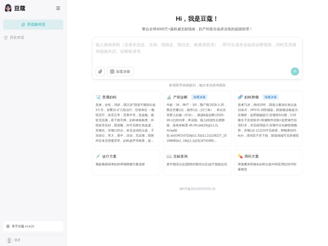328x246 pixels.
Task: Open 关于豆蔻 v1.0.23 about entry
Action: 33,226
